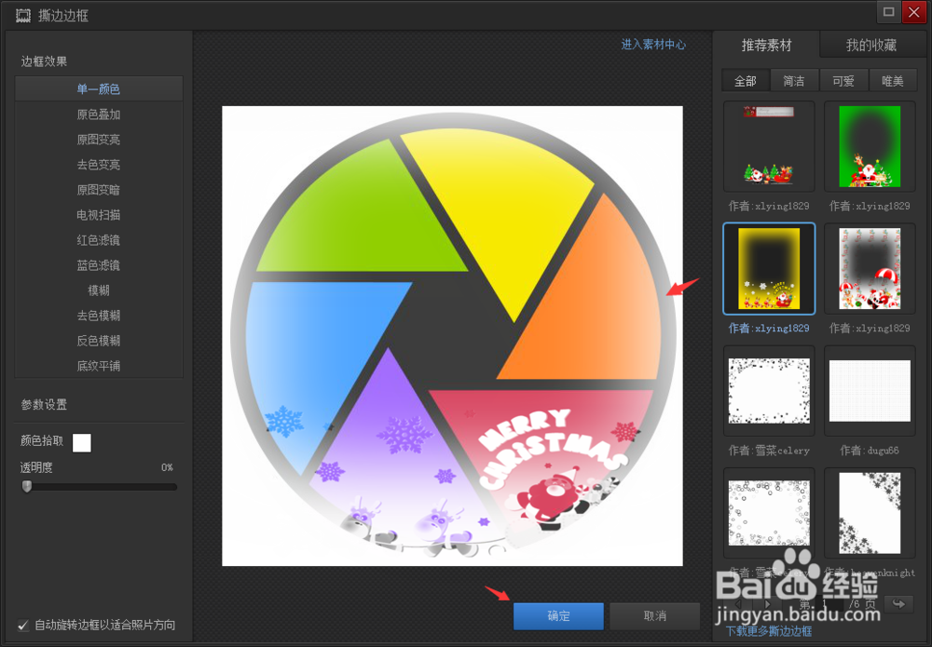The height and width of the screenshot is (647, 932).
Task: Switch to 我的收藏 tab
Action: (871, 45)
